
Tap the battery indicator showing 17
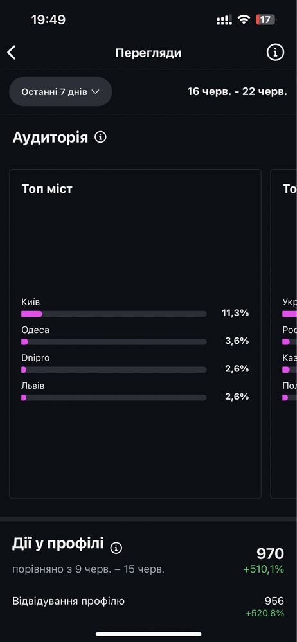pos(266,20)
